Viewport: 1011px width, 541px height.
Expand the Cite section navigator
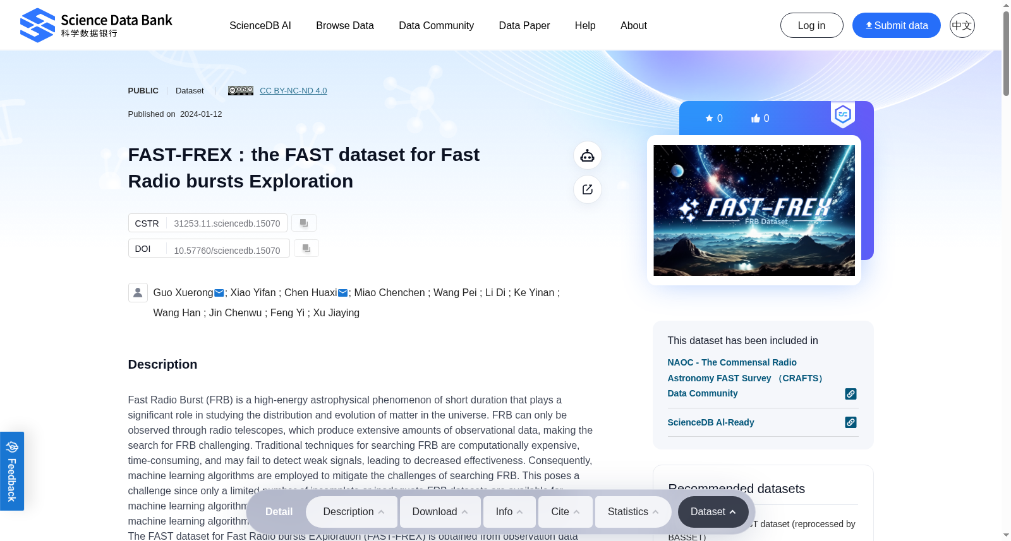tap(566, 512)
